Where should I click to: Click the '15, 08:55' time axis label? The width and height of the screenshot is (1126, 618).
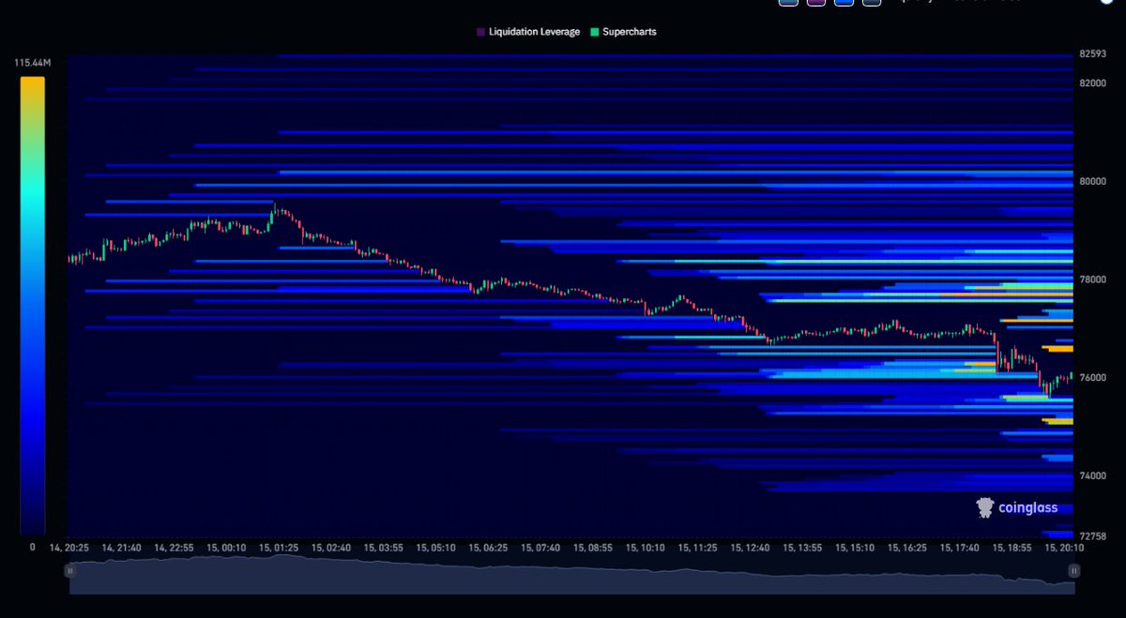[594, 547]
